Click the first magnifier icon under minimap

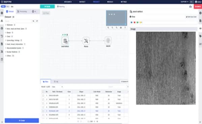point(108,28)
